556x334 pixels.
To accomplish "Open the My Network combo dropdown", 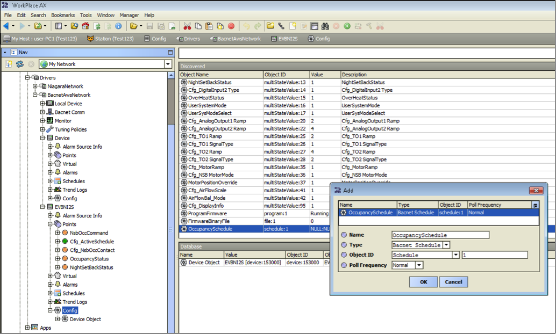I will tap(168, 64).
